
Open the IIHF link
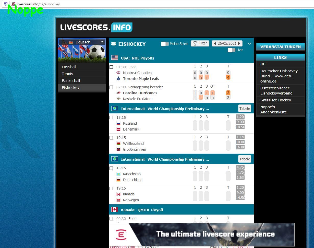[x=264, y=64]
